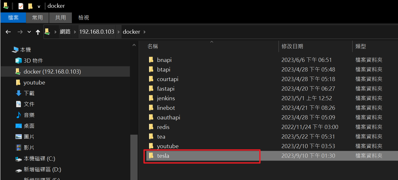Sort by the 修改日期 column header

[x=292, y=46]
